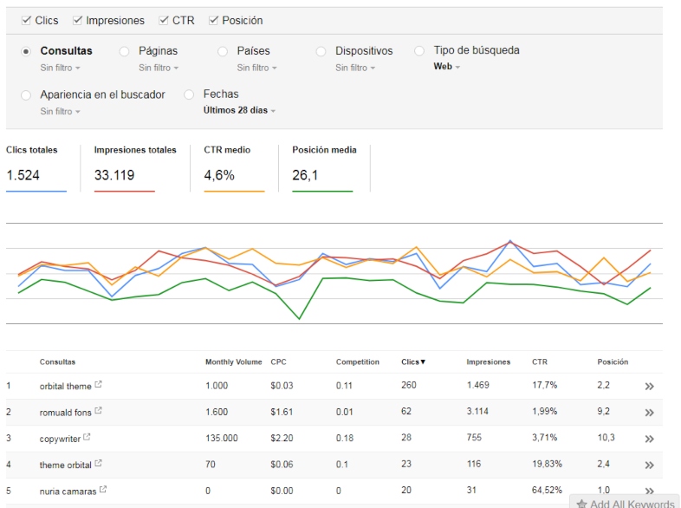Open external link icon next to romuald fons

pos(98,410)
